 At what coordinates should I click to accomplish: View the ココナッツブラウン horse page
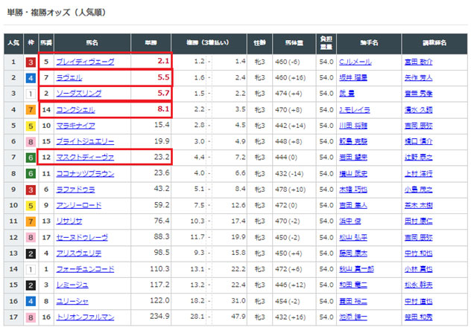coord(83,172)
